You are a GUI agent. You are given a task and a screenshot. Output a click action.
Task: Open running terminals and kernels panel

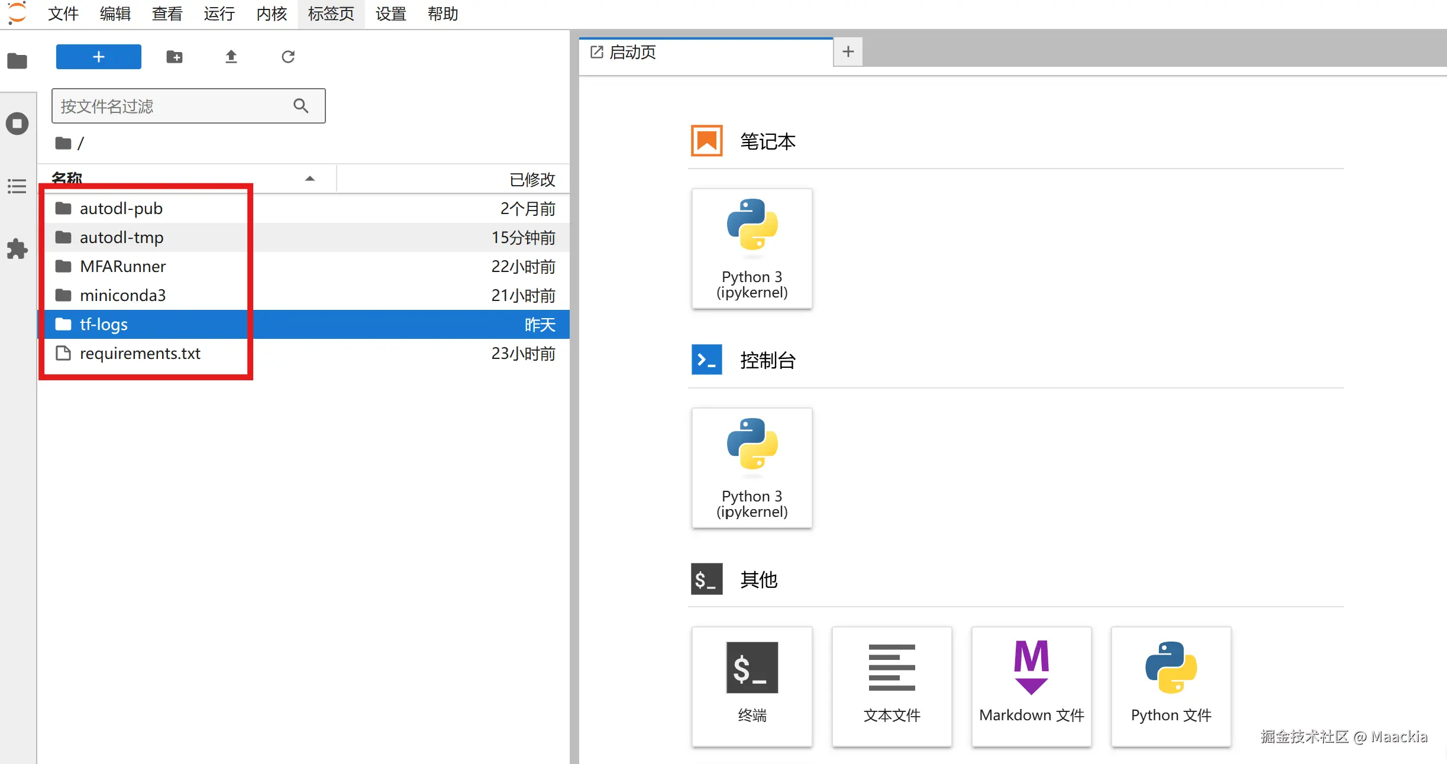[17, 124]
